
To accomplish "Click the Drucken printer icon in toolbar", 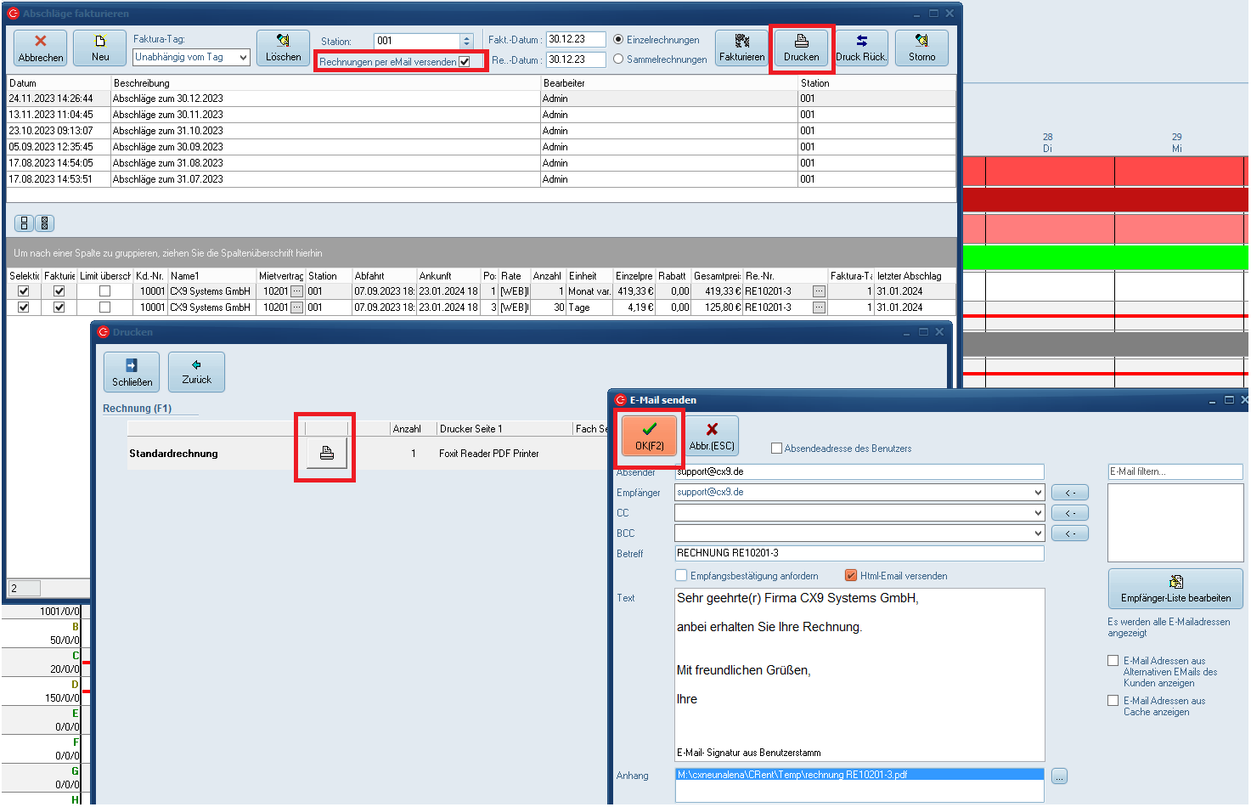I will coord(801,41).
